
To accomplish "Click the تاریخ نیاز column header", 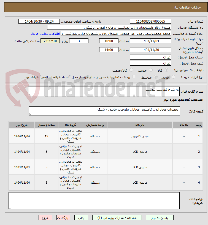I will click(x=22, y=125).
